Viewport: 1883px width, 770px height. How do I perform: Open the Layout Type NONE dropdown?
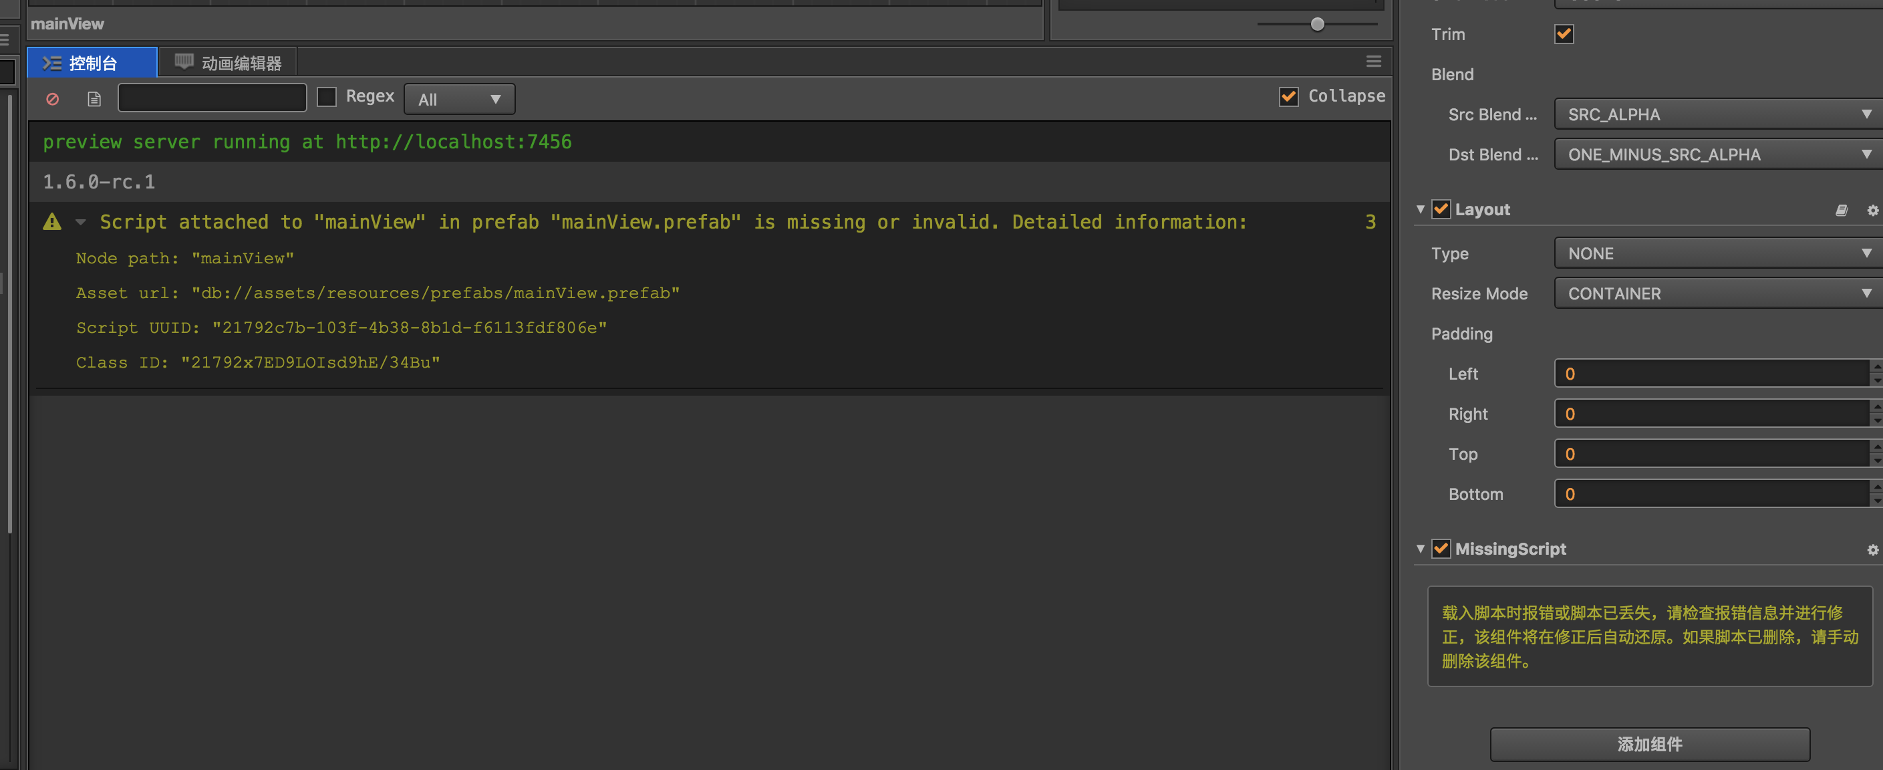pos(1717,254)
